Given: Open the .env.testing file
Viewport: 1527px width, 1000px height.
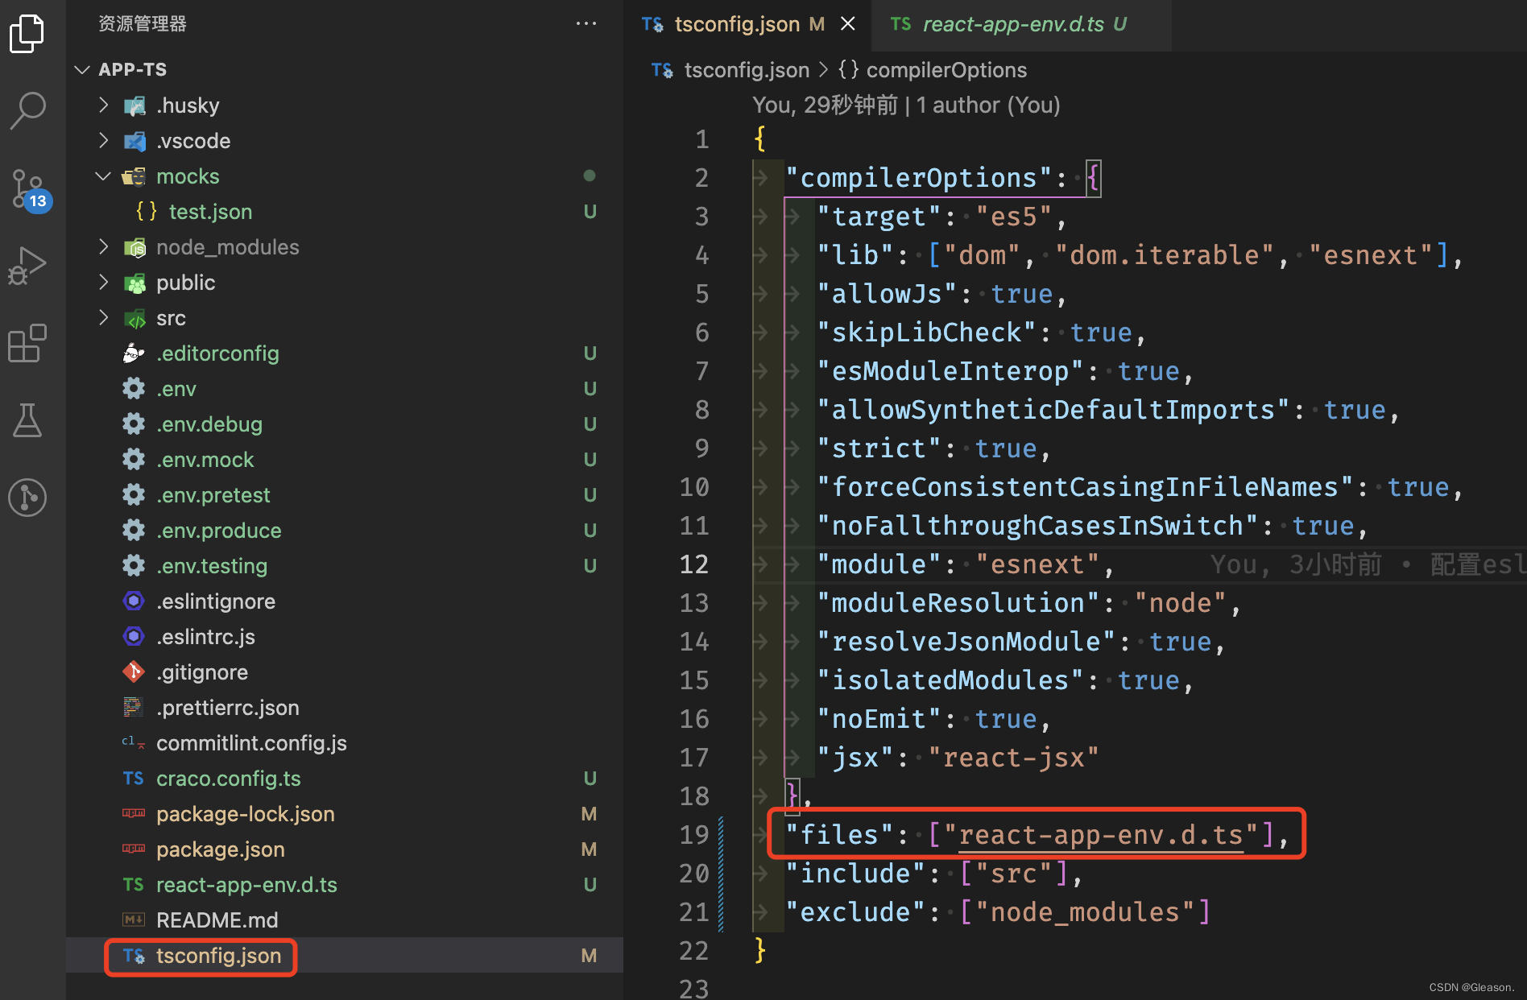Looking at the screenshot, I should click(x=345, y=565).
